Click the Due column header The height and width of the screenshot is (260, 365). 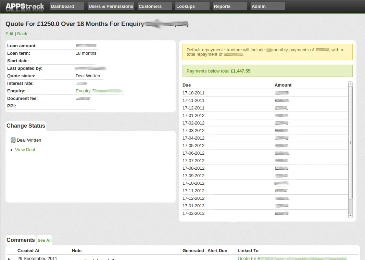click(187, 85)
